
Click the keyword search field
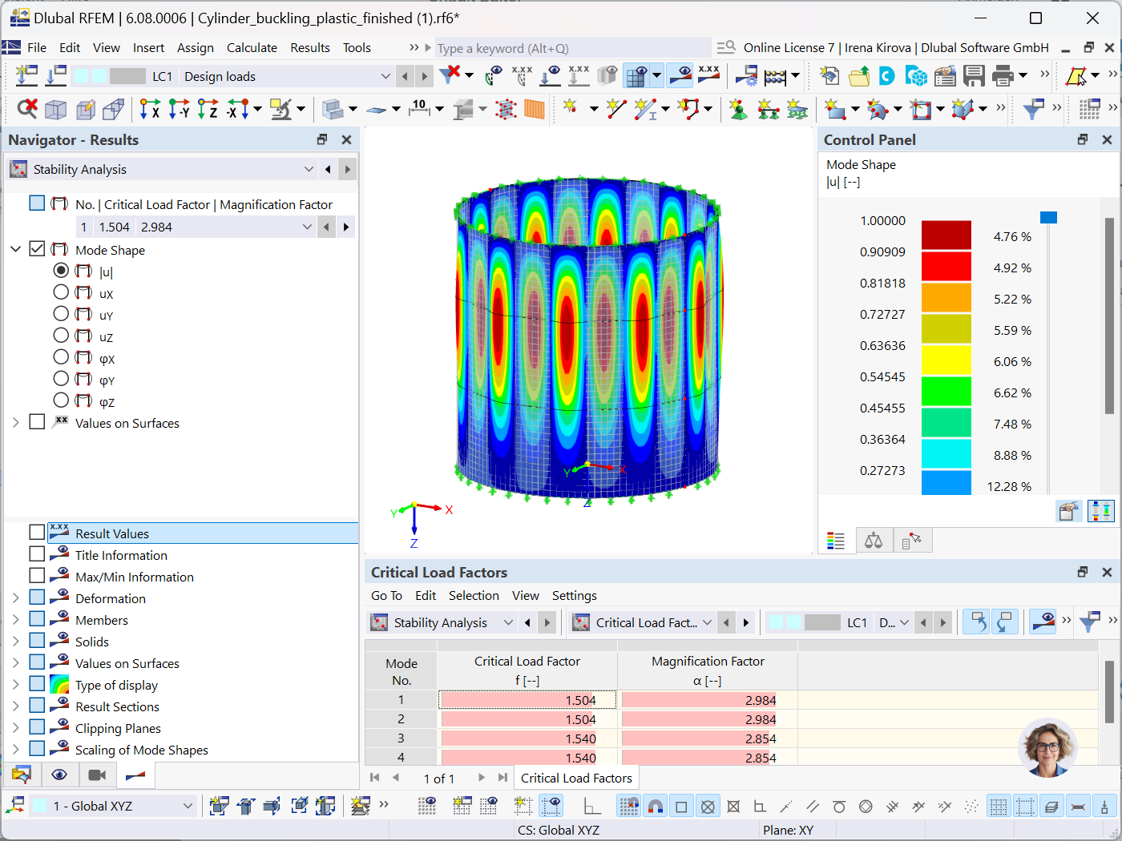569,48
